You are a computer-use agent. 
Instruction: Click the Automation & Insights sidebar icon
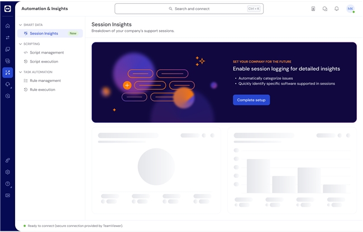tap(7, 72)
